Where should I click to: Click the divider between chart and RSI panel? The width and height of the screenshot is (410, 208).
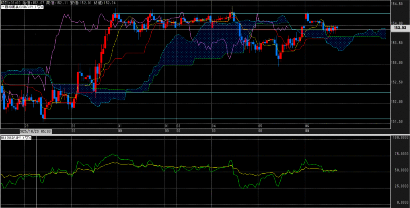point(200,135)
